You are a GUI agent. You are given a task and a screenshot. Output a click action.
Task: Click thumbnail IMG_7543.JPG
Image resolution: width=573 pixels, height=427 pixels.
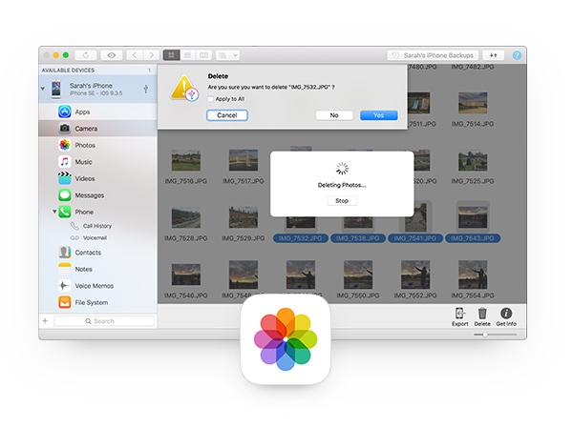pyautogui.click(x=473, y=216)
